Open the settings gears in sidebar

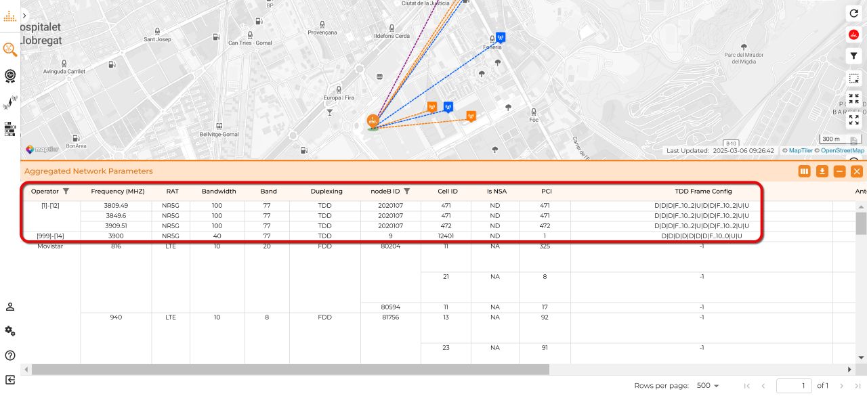tap(10, 331)
